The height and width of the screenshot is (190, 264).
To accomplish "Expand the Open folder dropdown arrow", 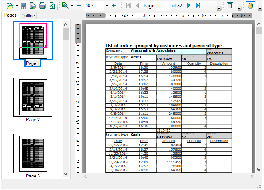I will point(16,6).
